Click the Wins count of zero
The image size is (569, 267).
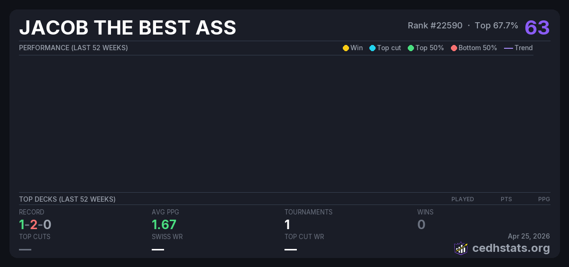[x=421, y=224]
